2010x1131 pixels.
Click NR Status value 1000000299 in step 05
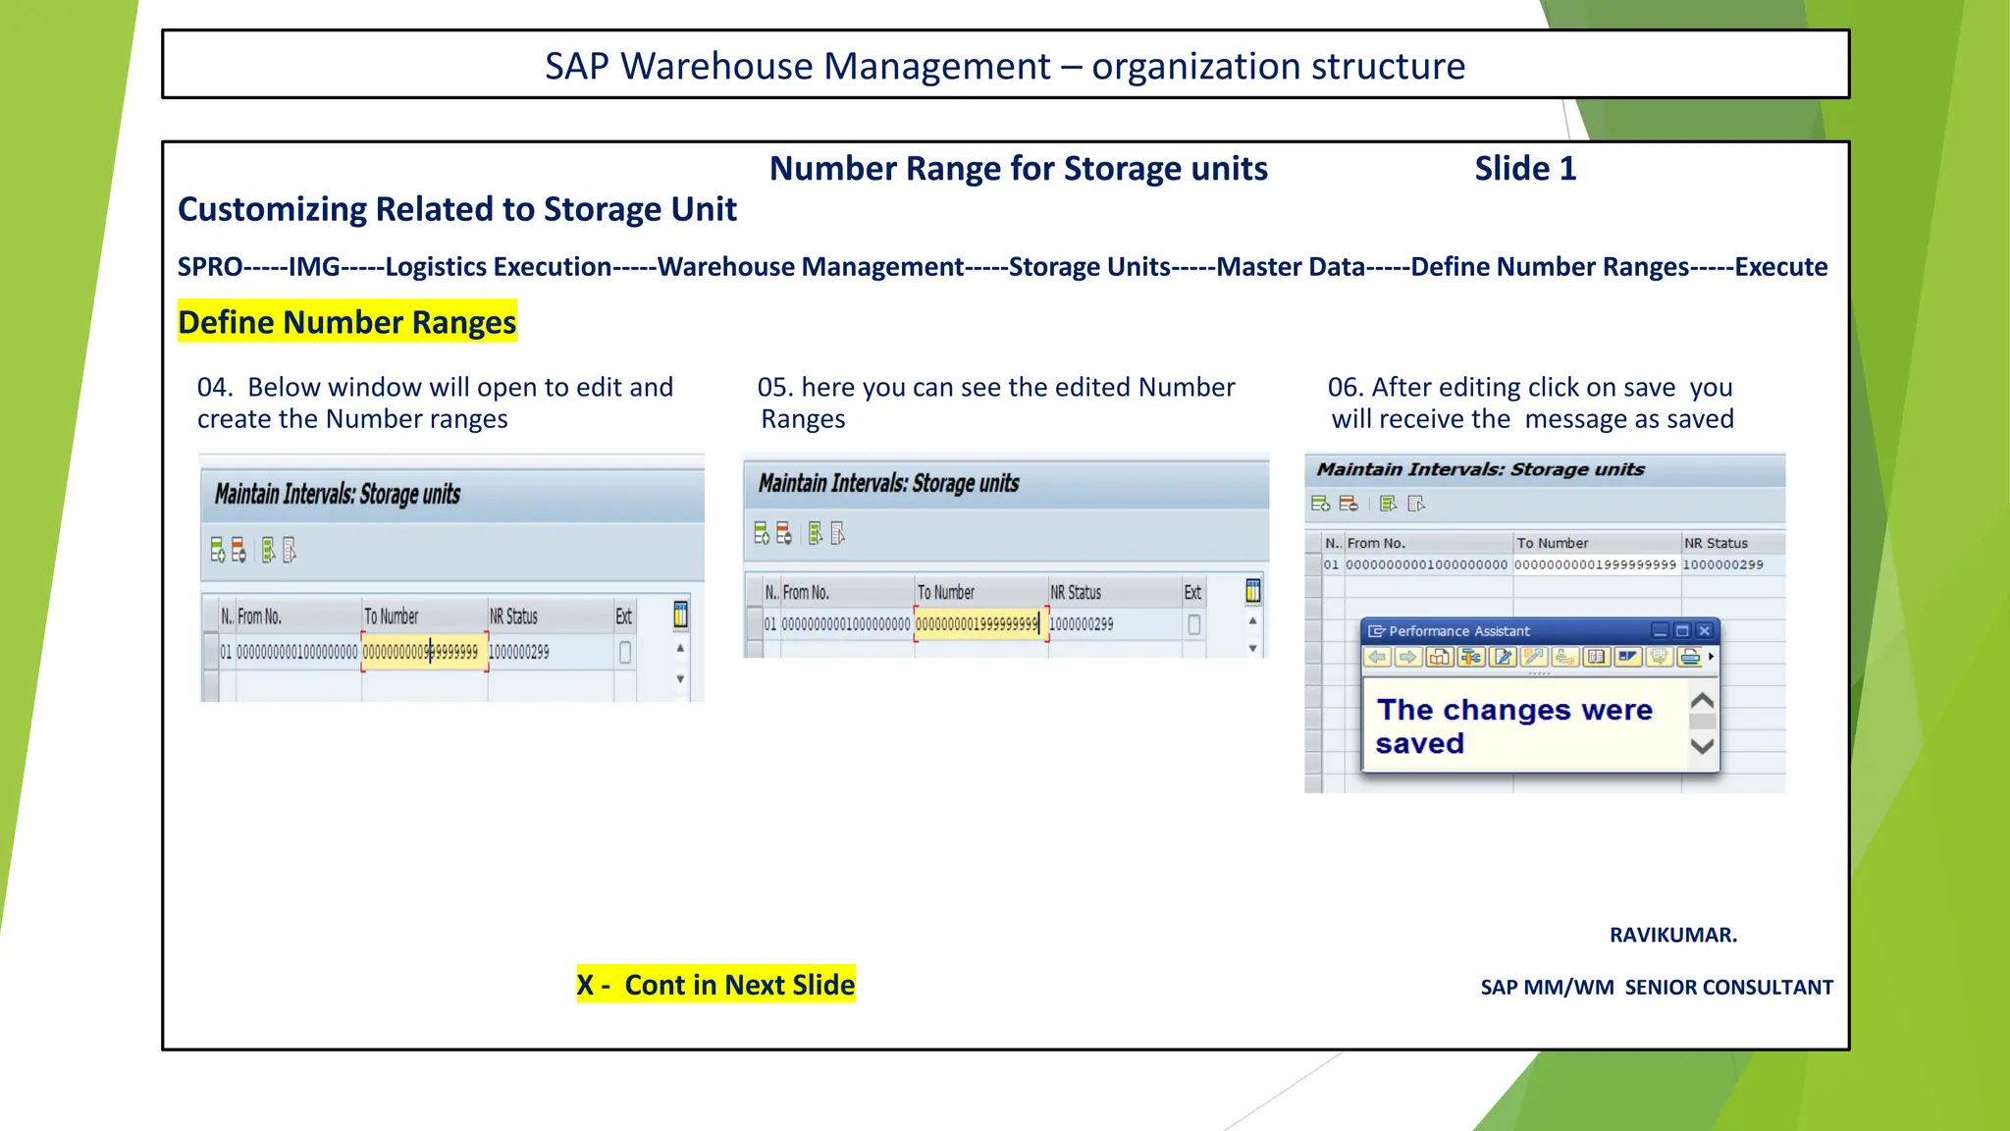(1082, 624)
